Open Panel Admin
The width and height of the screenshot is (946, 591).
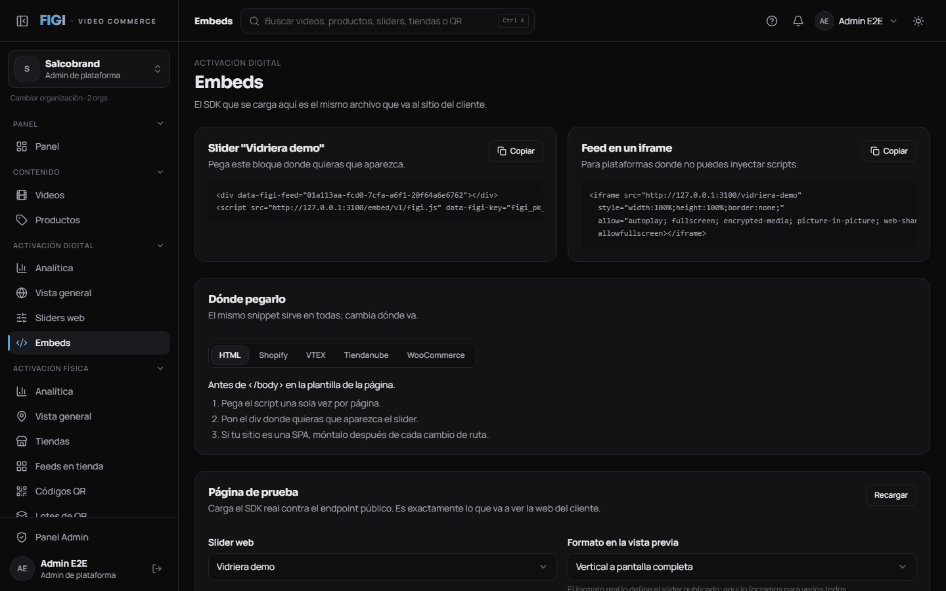(x=89, y=537)
